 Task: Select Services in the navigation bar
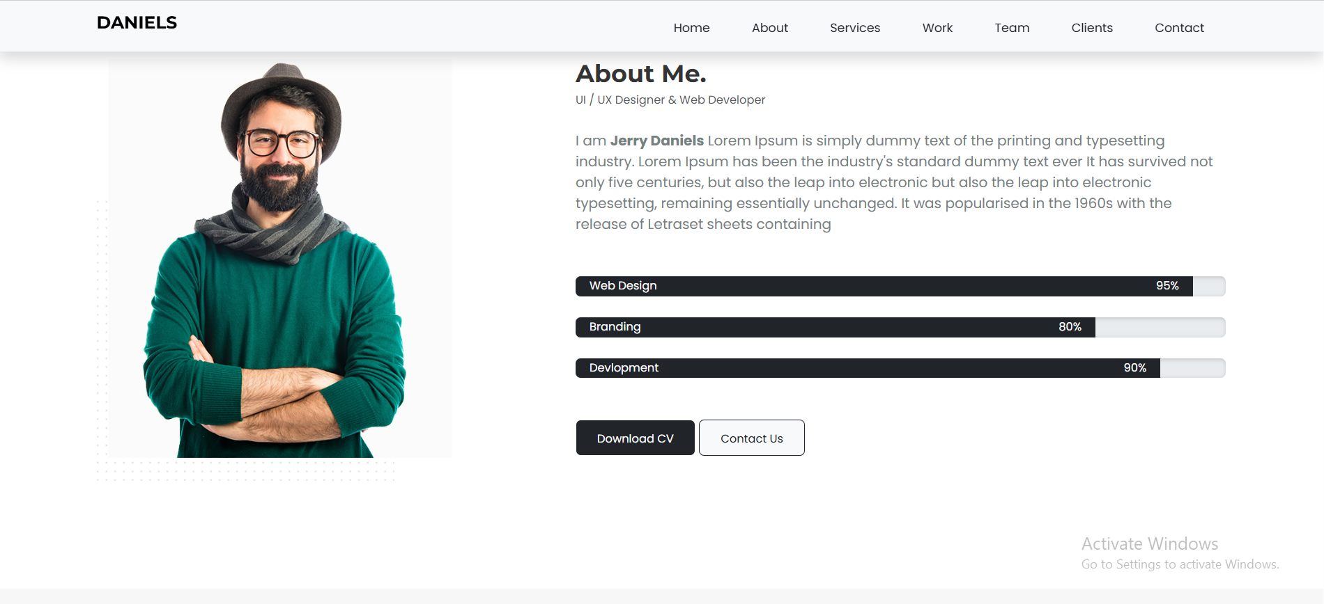pos(854,28)
